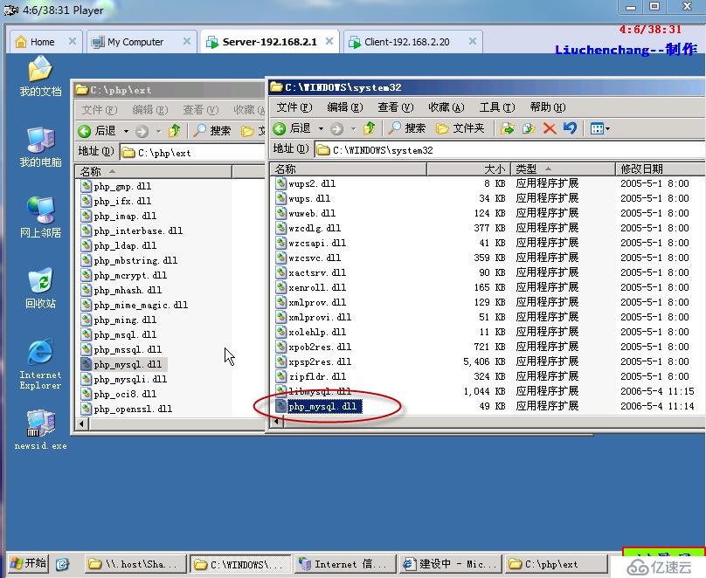
Task: Click address field in system32 window
Action: (x=509, y=150)
